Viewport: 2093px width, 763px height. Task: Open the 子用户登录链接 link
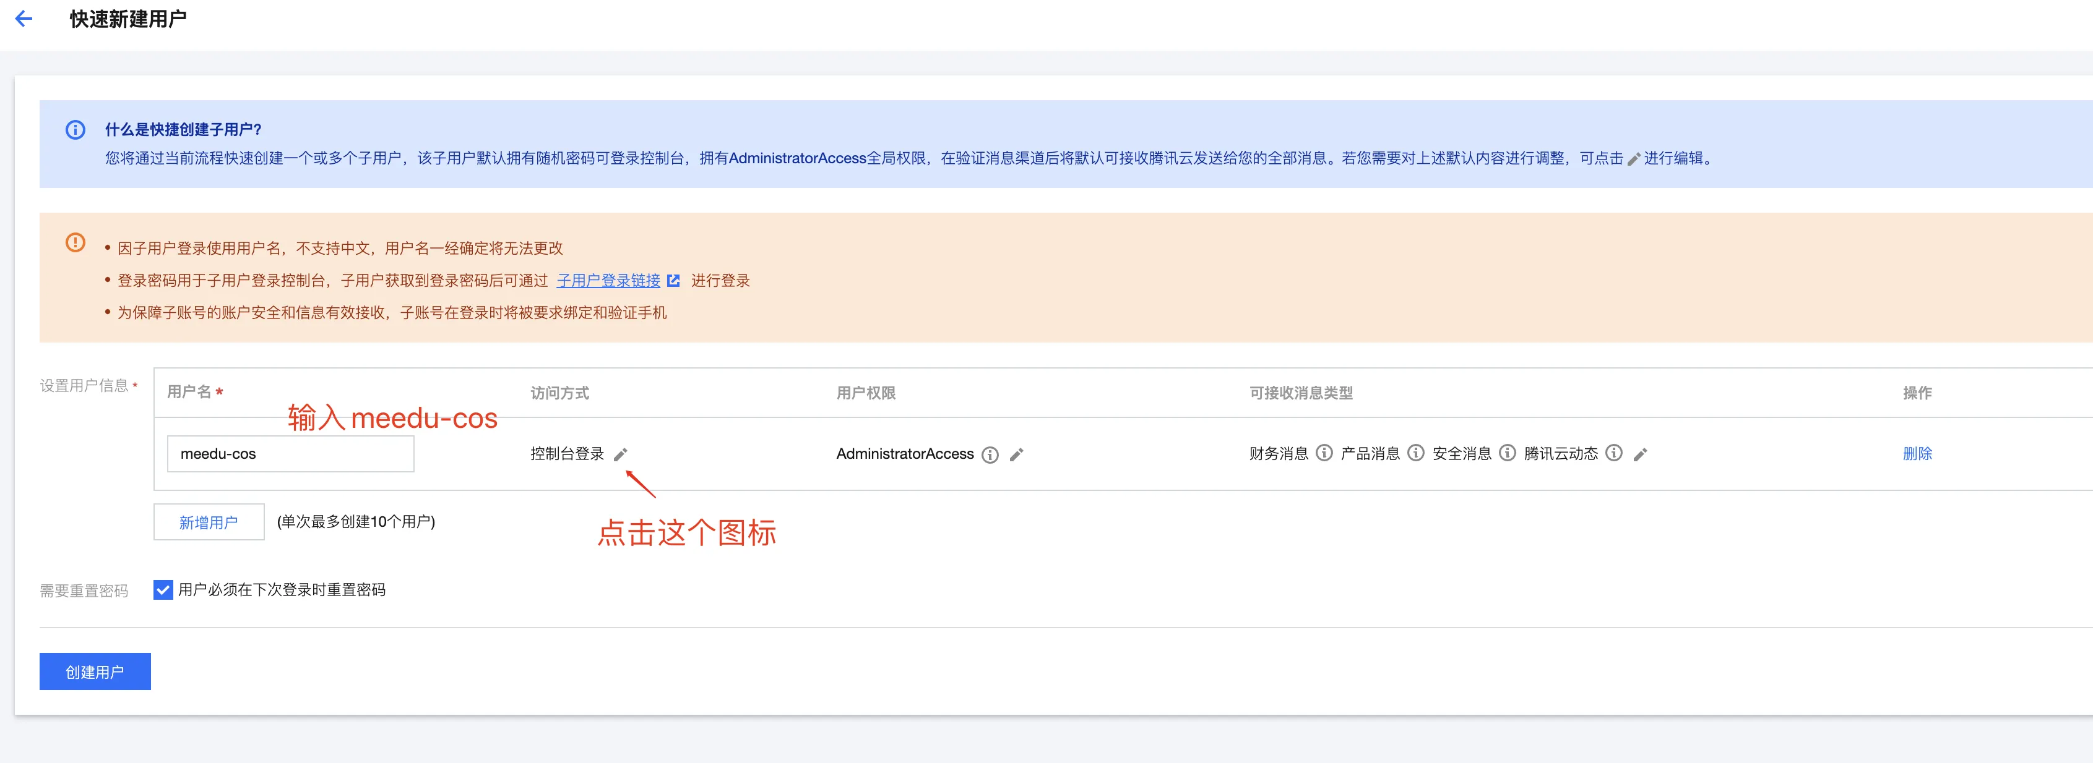click(x=608, y=281)
